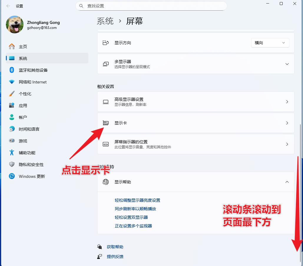The image size is (303, 266).
Task: Click the 网络和 Internet Wi-Fi icon
Action: [x=12, y=82]
